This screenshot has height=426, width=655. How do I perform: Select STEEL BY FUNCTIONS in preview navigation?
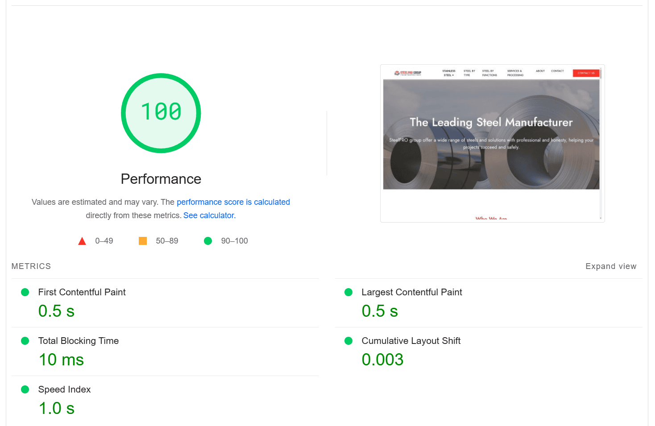[489, 72]
